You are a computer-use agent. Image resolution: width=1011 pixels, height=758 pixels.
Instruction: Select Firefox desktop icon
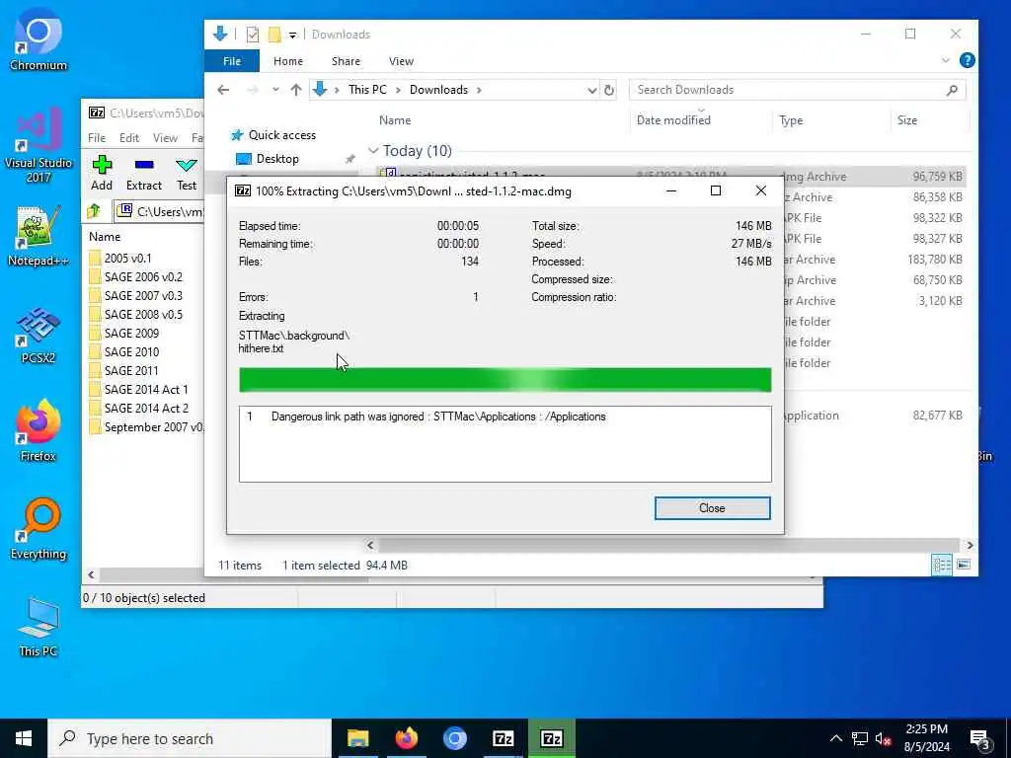39,430
